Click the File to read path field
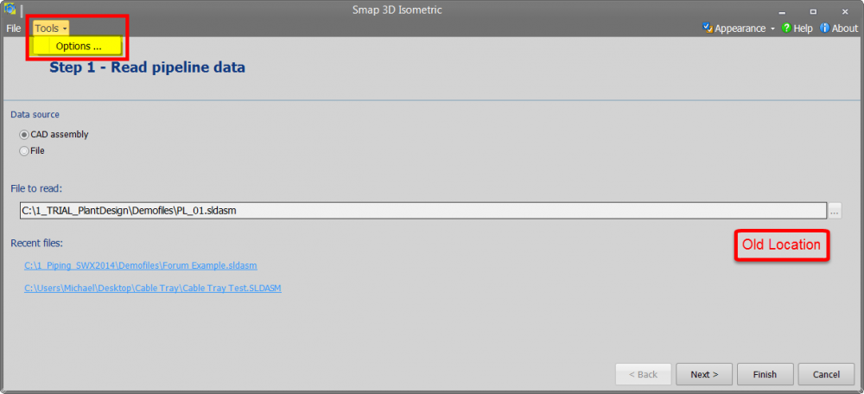This screenshot has width=864, height=394. [423, 211]
